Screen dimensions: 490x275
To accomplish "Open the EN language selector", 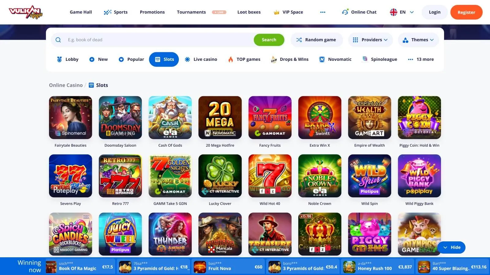I will [x=402, y=12].
